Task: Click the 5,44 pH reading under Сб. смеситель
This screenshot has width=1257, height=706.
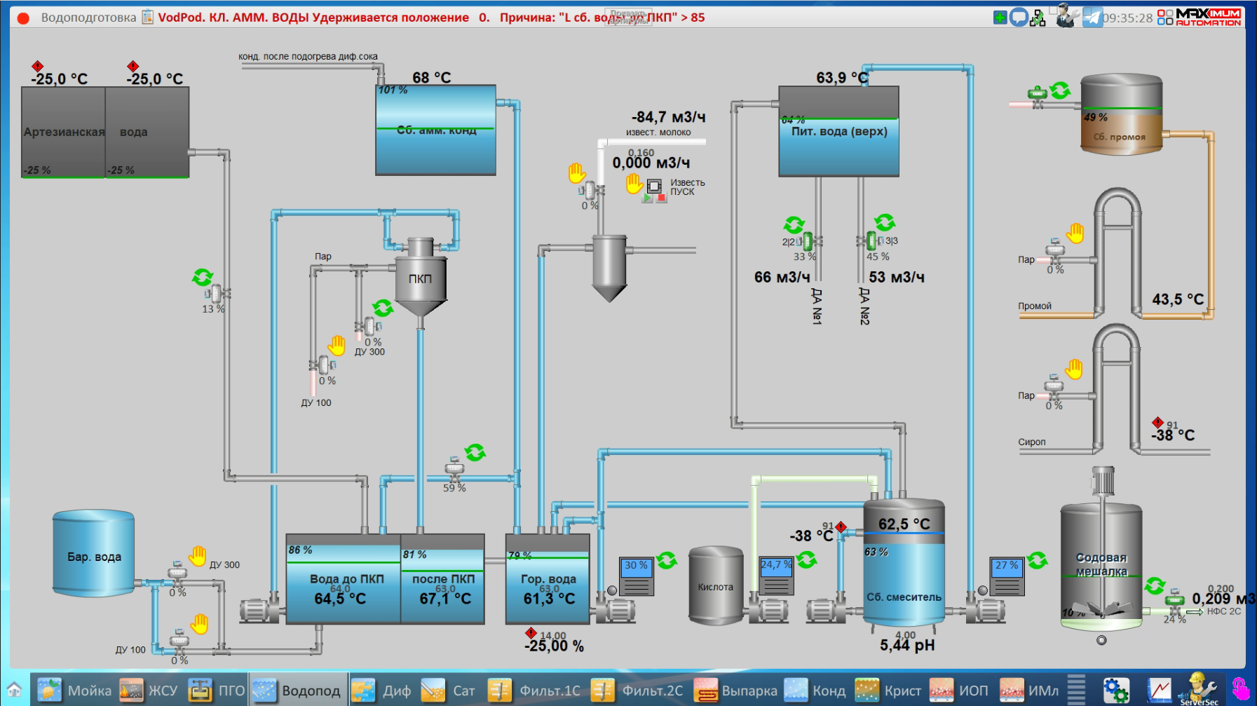Action: (907, 645)
